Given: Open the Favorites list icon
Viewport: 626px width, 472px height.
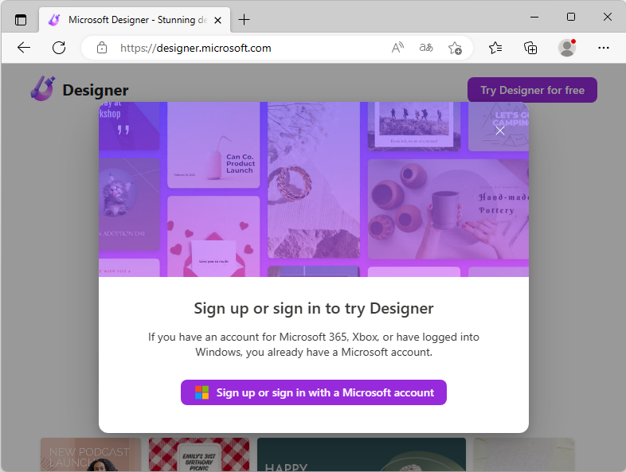Looking at the screenshot, I should pyautogui.click(x=495, y=48).
